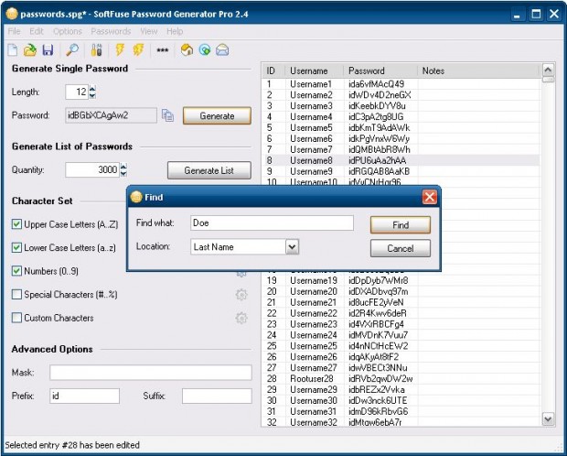Image resolution: width=567 pixels, height=456 pixels.
Task: Sort by the Password column header
Action: coord(380,71)
